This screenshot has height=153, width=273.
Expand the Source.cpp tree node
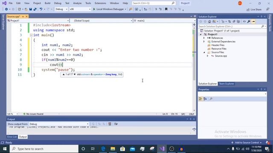click(x=208, y=56)
